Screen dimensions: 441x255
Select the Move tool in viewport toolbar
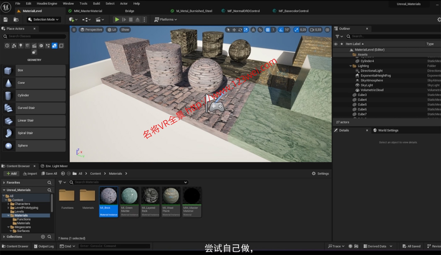tap(234, 30)
